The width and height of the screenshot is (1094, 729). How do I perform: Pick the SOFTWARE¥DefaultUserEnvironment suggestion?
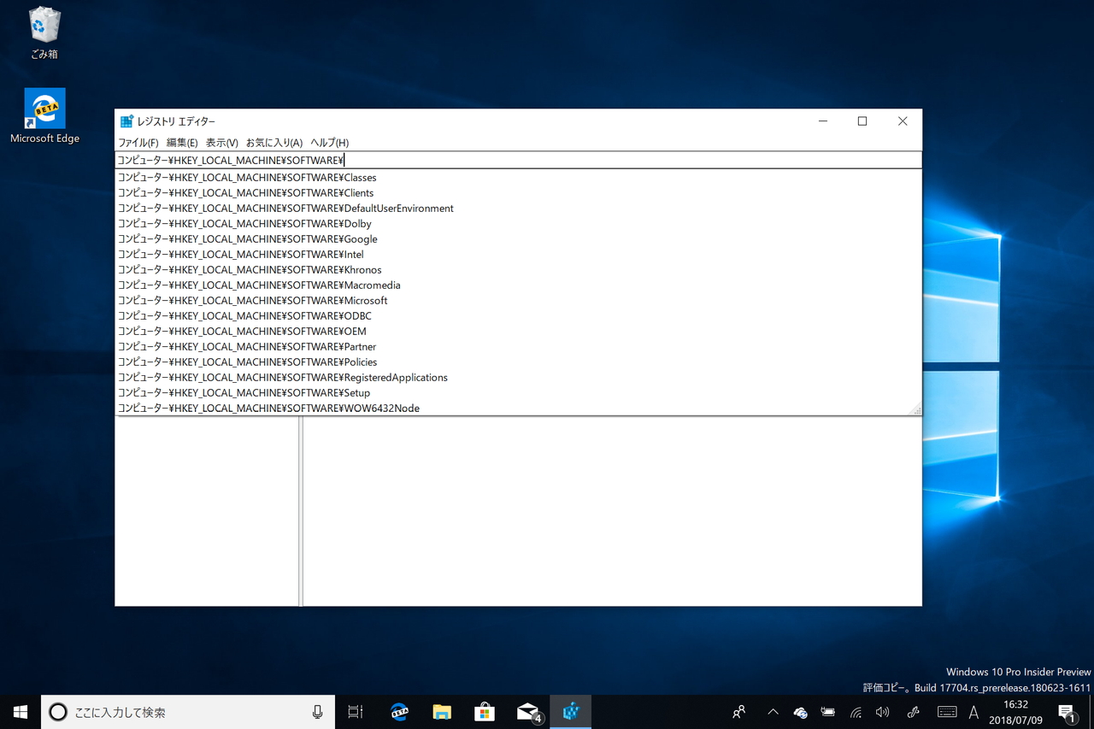(518, 209)
